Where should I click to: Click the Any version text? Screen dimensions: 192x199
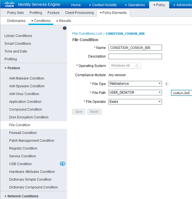pyautogui.click(x=117, y=75)
